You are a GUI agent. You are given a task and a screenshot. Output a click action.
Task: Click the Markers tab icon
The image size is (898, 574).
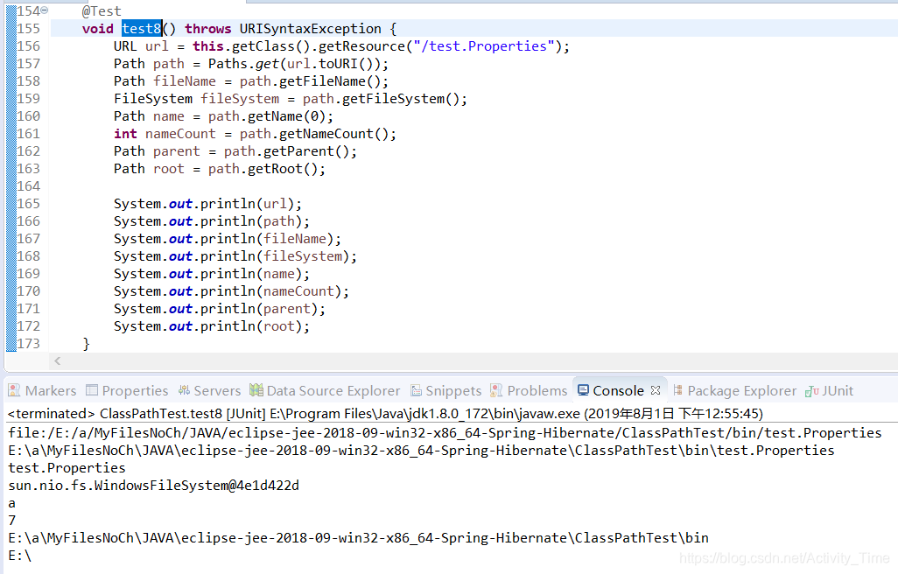pyautogui.click(x=14, y=389)
